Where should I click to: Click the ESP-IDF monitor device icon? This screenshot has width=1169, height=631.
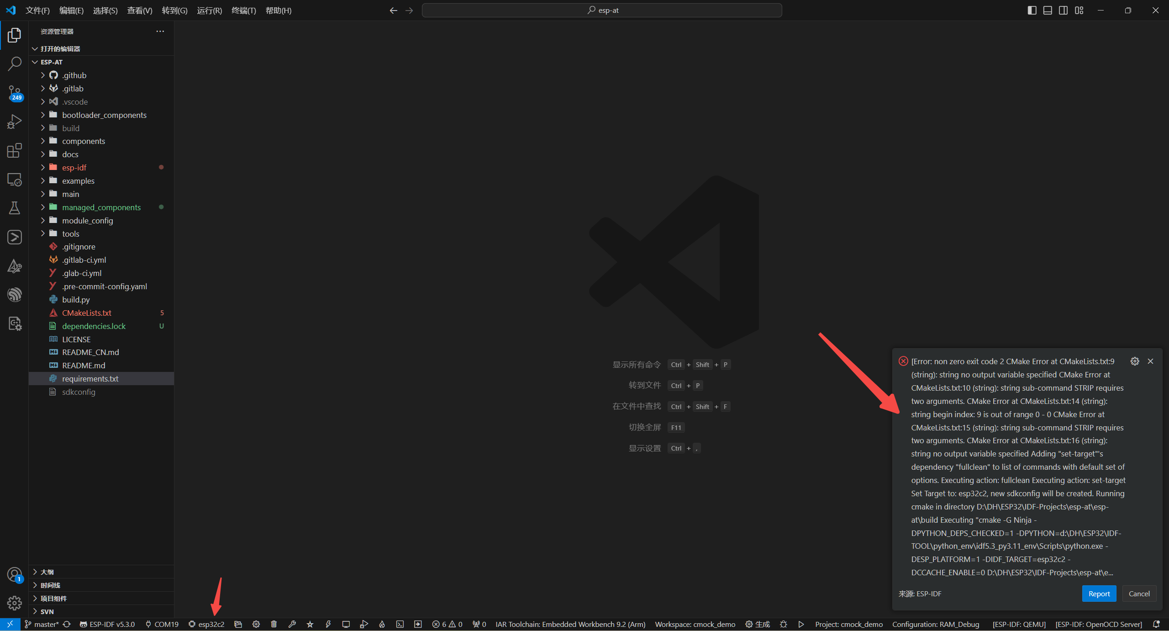[x=346, y=624]
